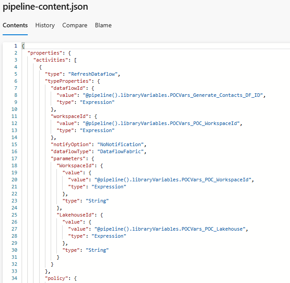Click the "policy" key on line 34
This screenshot has height=283, width=290.
[x=56, y=278]
